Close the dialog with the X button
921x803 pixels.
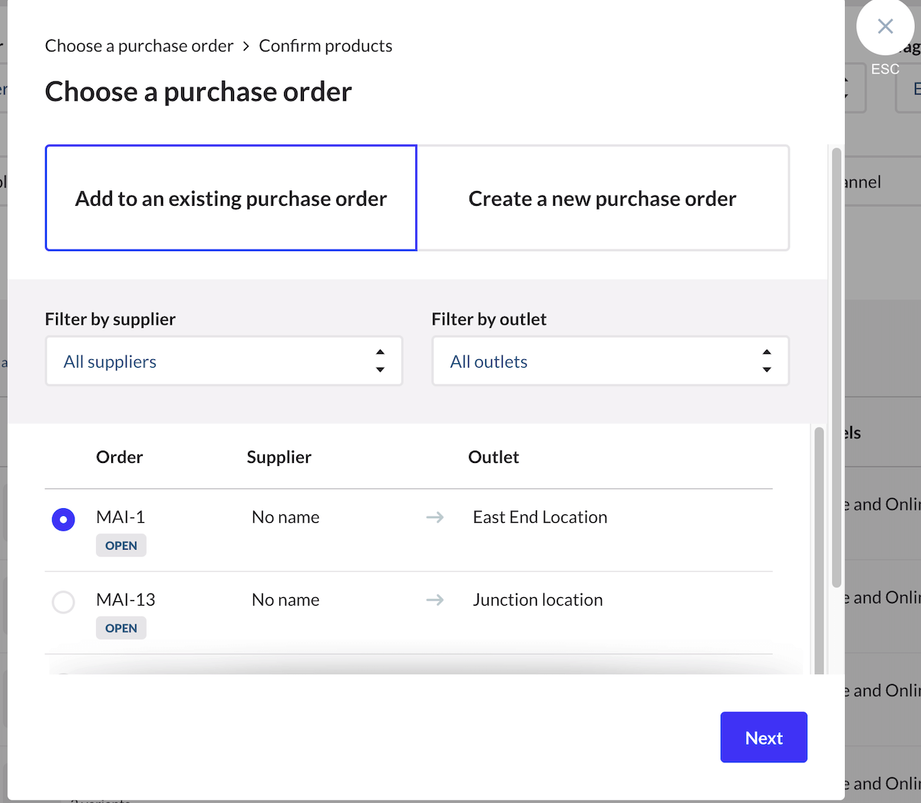point(885,27)
